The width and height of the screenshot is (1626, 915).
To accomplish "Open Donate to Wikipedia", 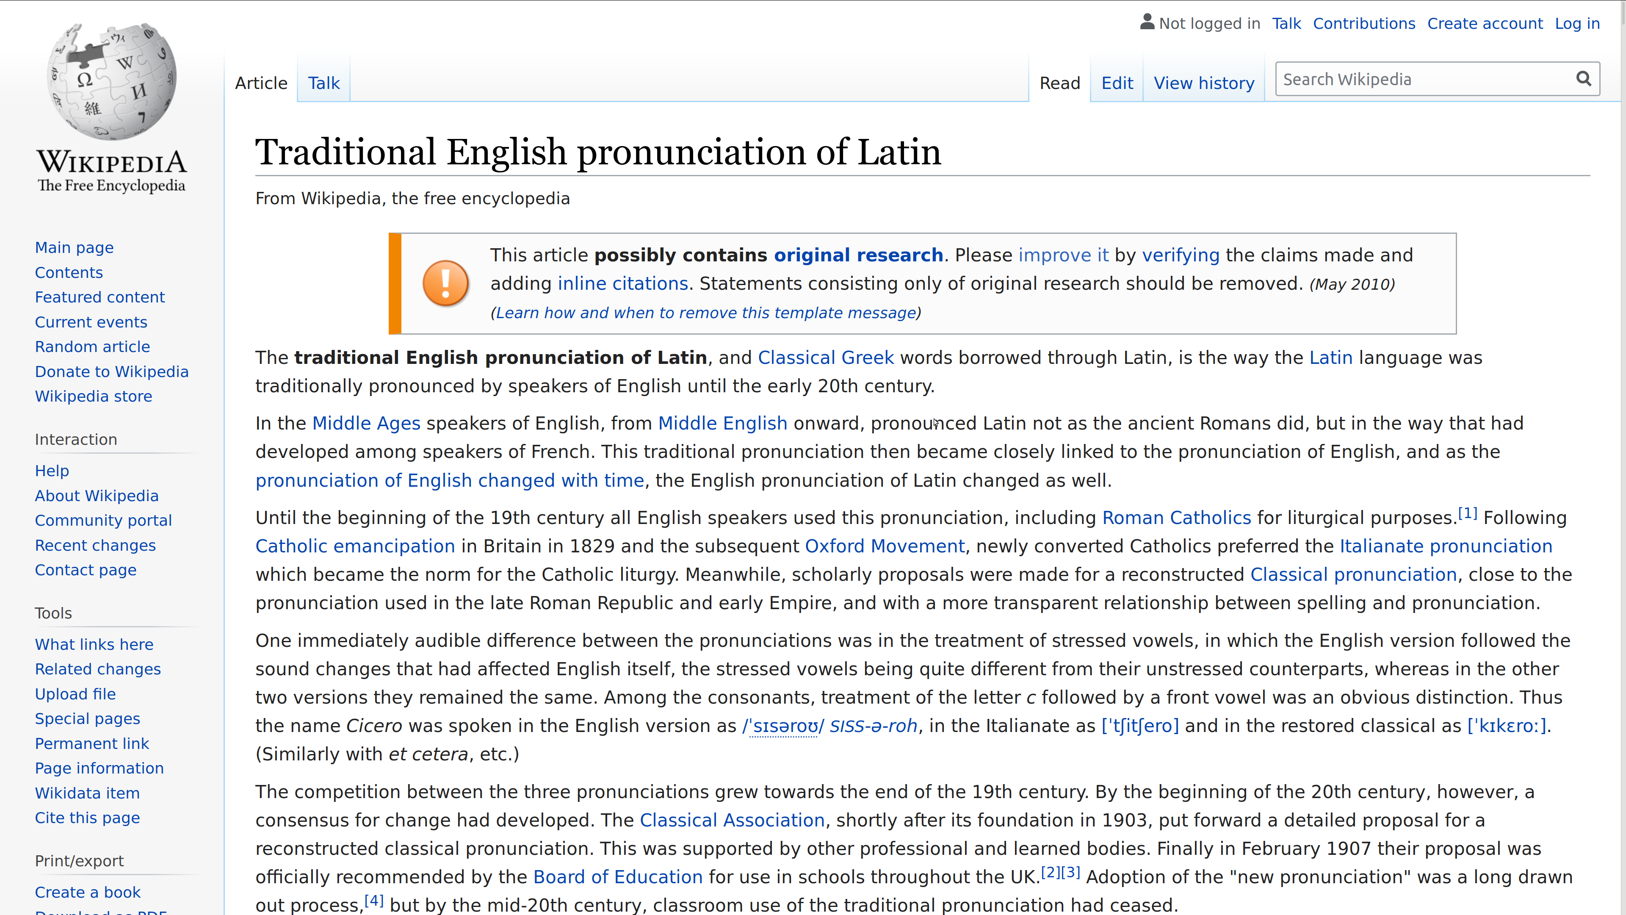I will (112, 372).
